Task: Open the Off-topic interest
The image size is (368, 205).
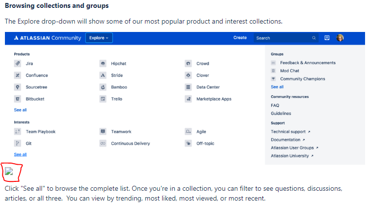Action: (205, 143)
